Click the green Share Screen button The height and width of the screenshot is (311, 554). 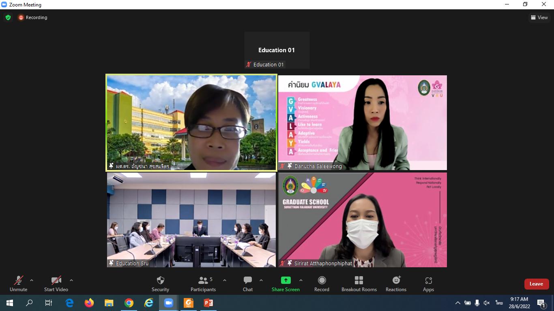click(286, 284)
